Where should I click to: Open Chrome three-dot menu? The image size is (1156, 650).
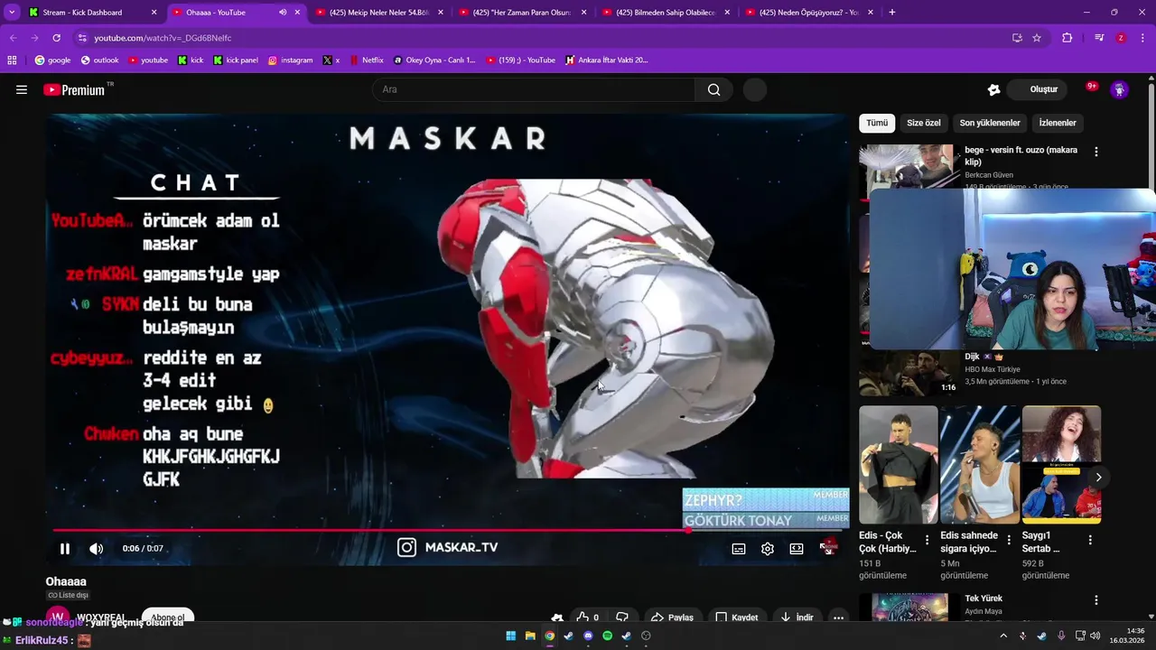click(1142, 38)
